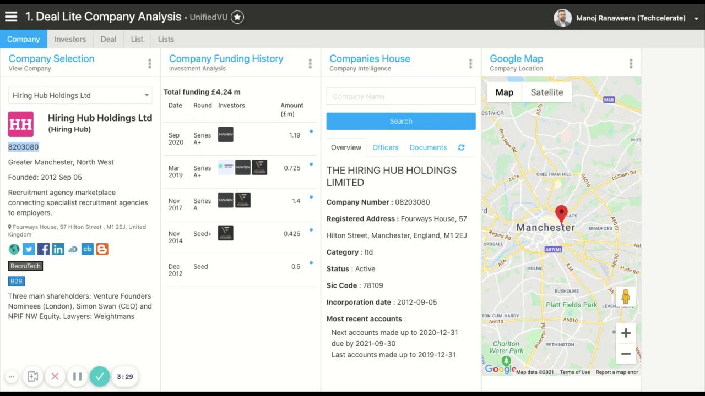Screen dimensions: 705x396
Task: Open Google Map panel options menu
Action: click(631, 64)
